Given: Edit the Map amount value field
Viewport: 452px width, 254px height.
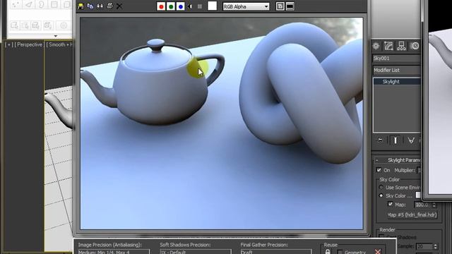Looking at the screenshot, I should [x=422, y=205].
